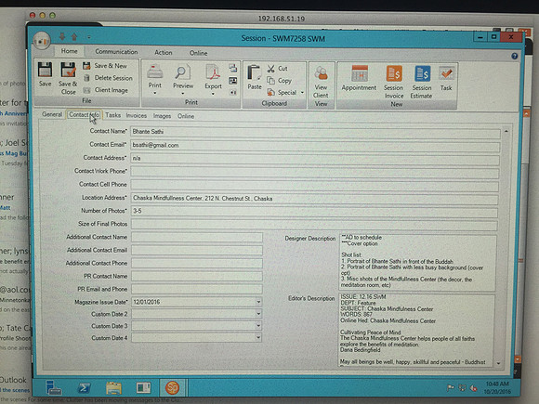
Task: Choose Save & New in File group
Action: 106,66
